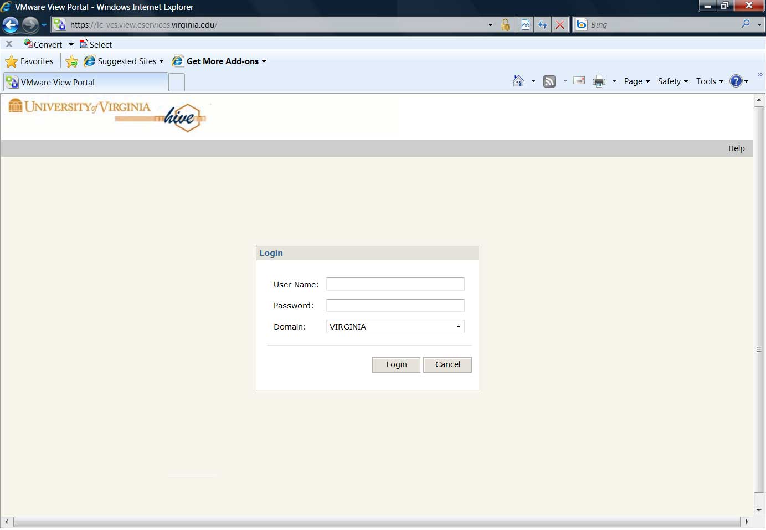Viewport: 766px width, 530px height.
Task: Open the Feeds dropdown arrow
Action: (565, 81)
